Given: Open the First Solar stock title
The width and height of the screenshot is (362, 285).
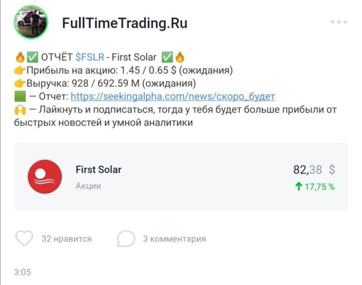Looking at the screenshot, I should [x=98, y=169].
